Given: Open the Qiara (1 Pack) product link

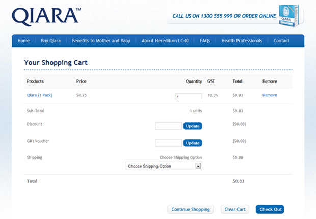Looking at the screenshot, I should coord(40,95).
